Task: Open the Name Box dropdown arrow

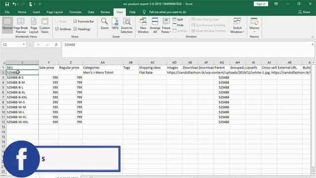Action: click(x=24, y=44)
